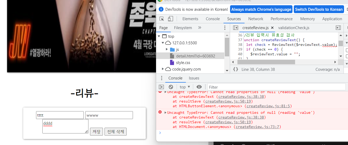The image size is (348, 145).
Task: Click Always match Chrome's language button
Action: click(x=261, y=9)
